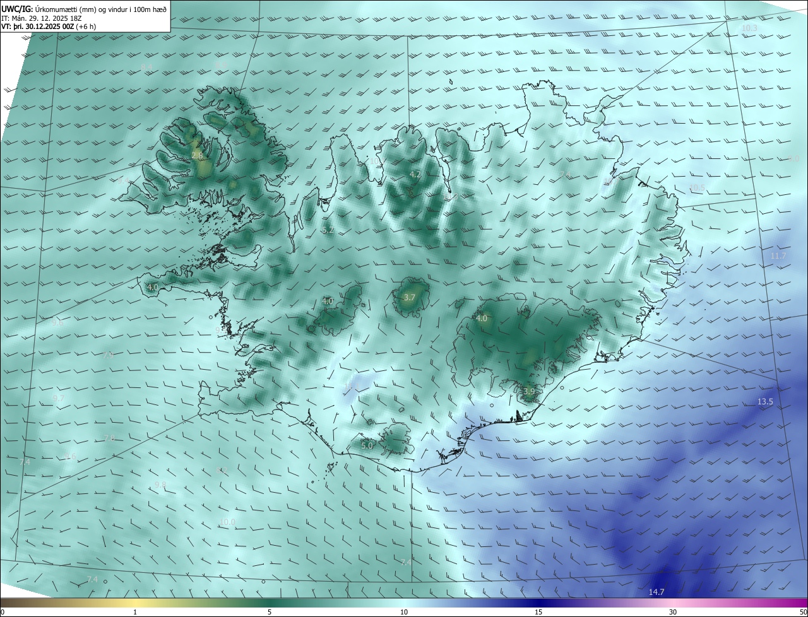808x617 pixels.
Task: Click the 11.7 value label
Action: tap(778, 256)
